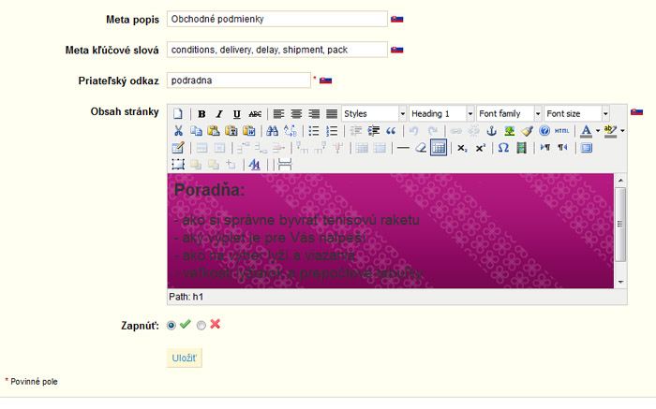Center align the text
Viewport: 656px width, 409px height.
[296, 113]
